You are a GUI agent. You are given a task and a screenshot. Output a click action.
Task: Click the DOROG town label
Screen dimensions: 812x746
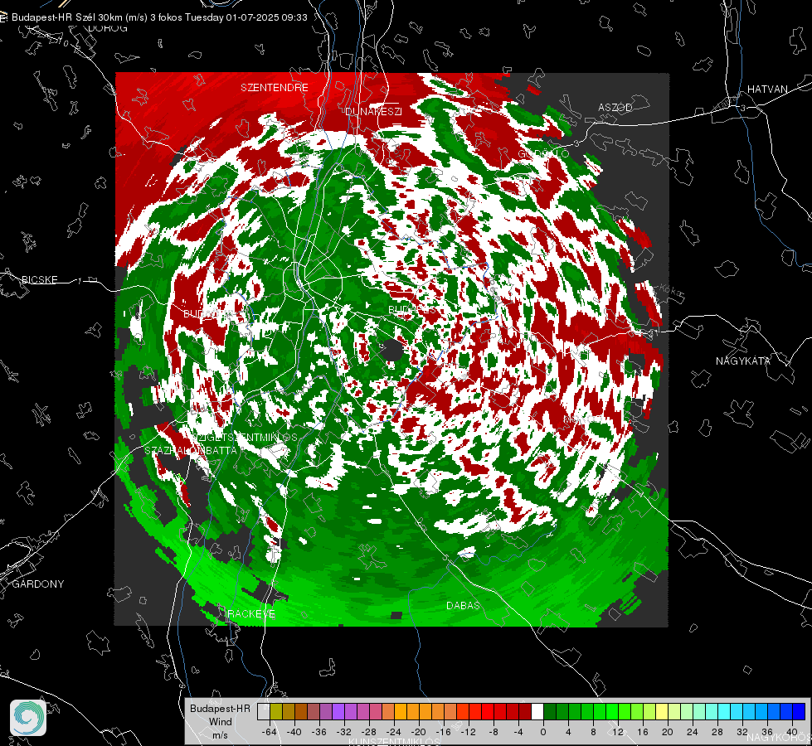108,28
